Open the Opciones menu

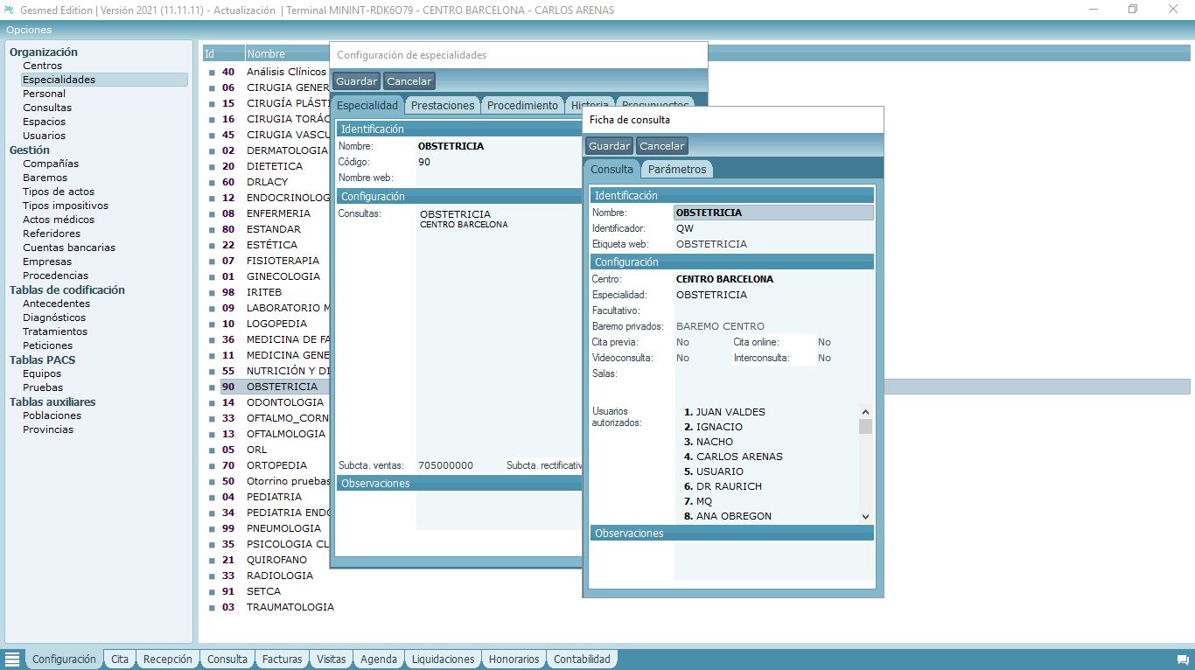29,29
